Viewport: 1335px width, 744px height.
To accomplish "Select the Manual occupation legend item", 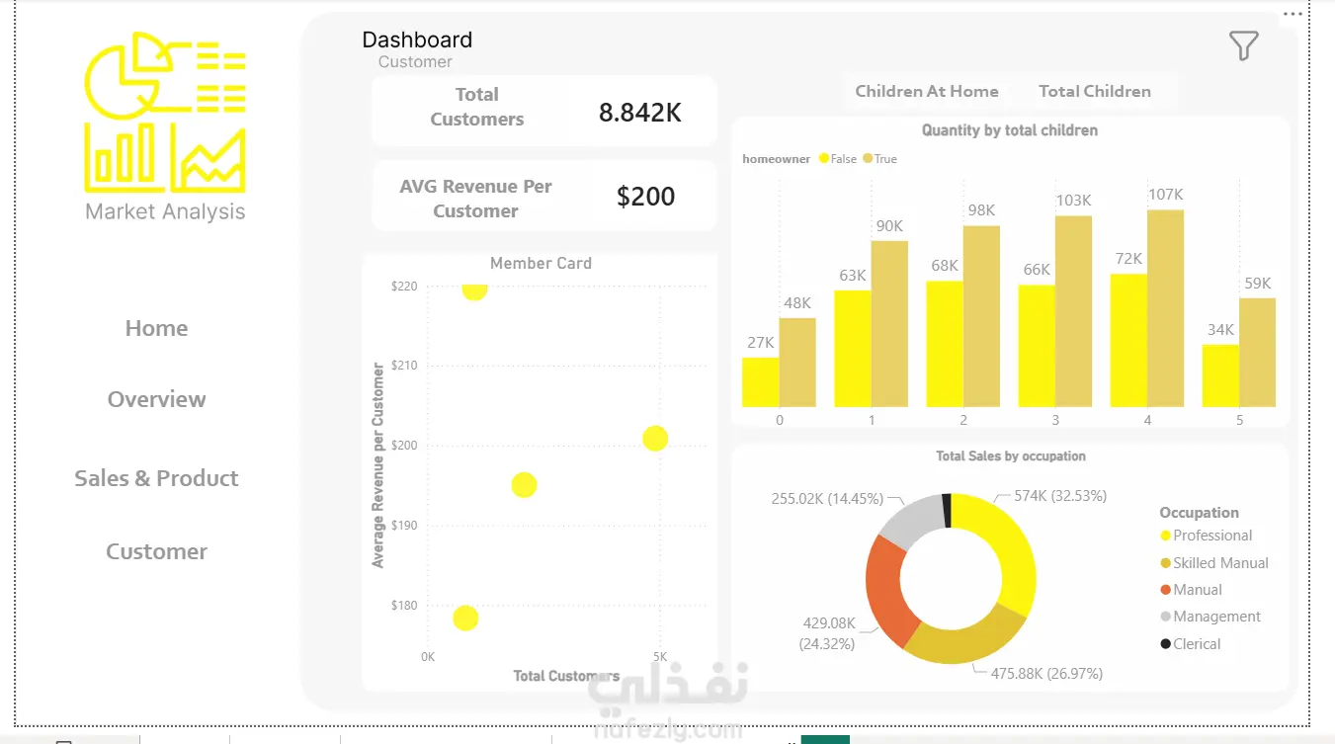I will pyautogui.click(x=1191, y=590).
